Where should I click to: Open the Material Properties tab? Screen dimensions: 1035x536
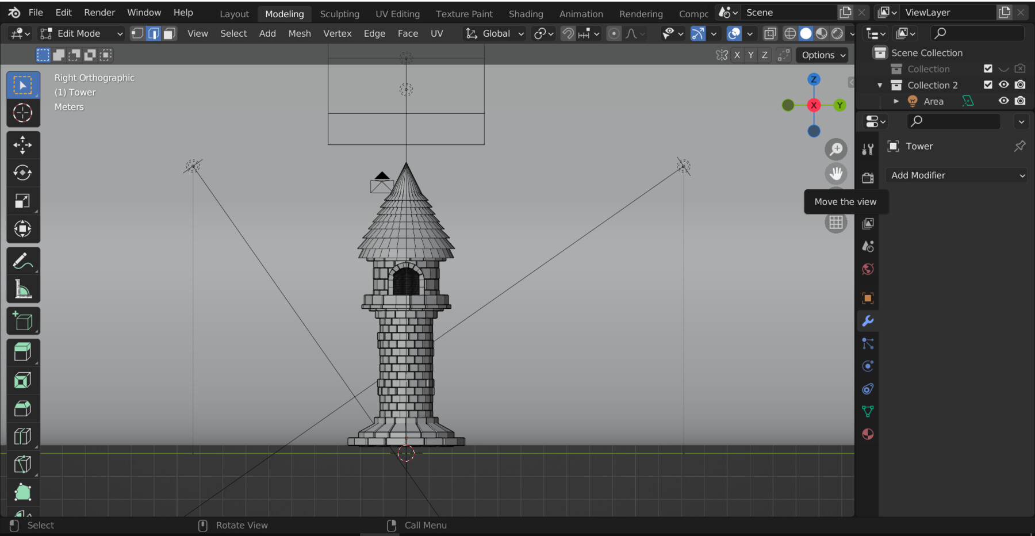(868, 434)
